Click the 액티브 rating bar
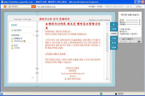 [x=132, y=20]
